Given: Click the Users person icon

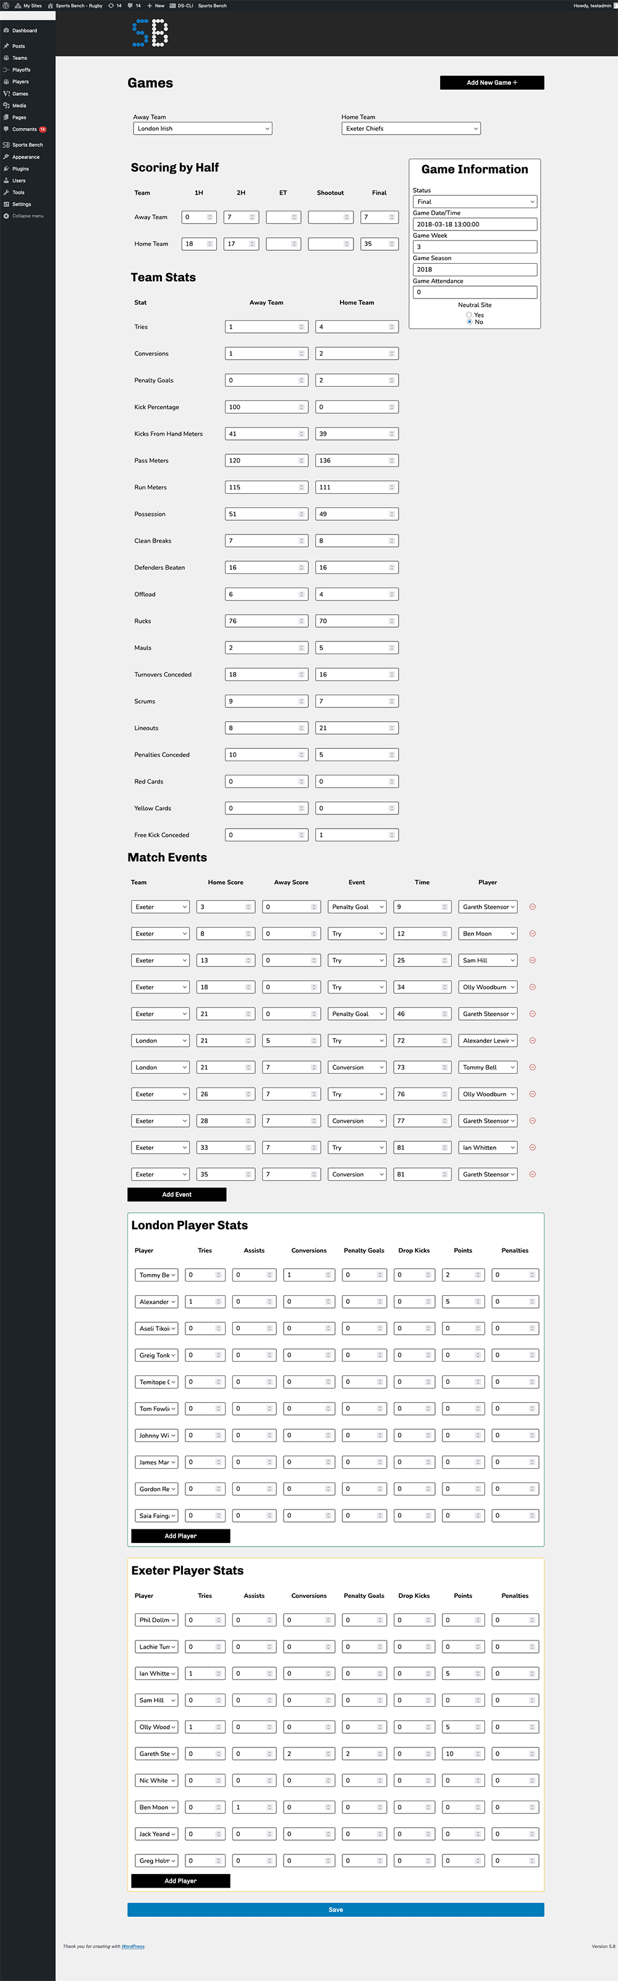Looking at the screenshot, I should click(x=6, y=180).
